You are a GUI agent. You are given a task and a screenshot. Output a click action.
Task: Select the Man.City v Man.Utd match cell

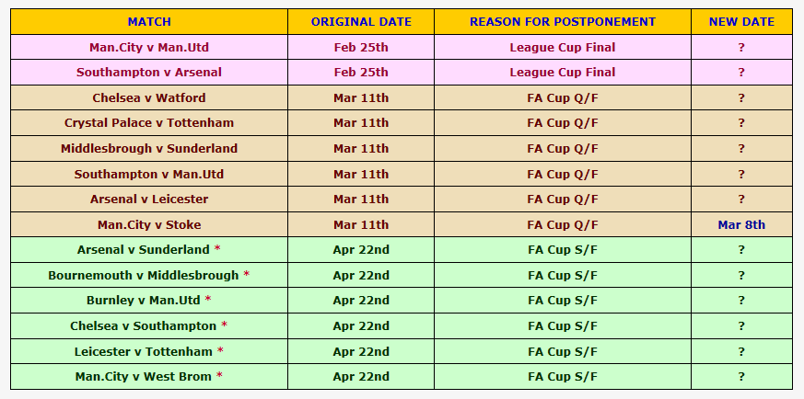[148, 47]
